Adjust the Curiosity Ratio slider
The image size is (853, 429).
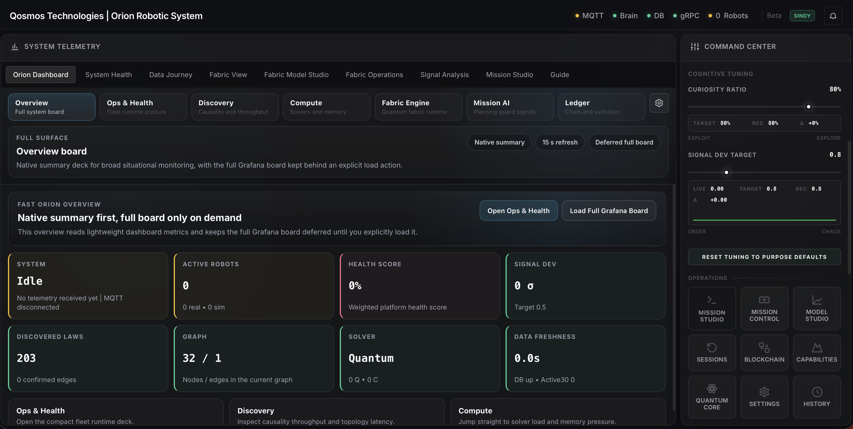tap(809, 107)
